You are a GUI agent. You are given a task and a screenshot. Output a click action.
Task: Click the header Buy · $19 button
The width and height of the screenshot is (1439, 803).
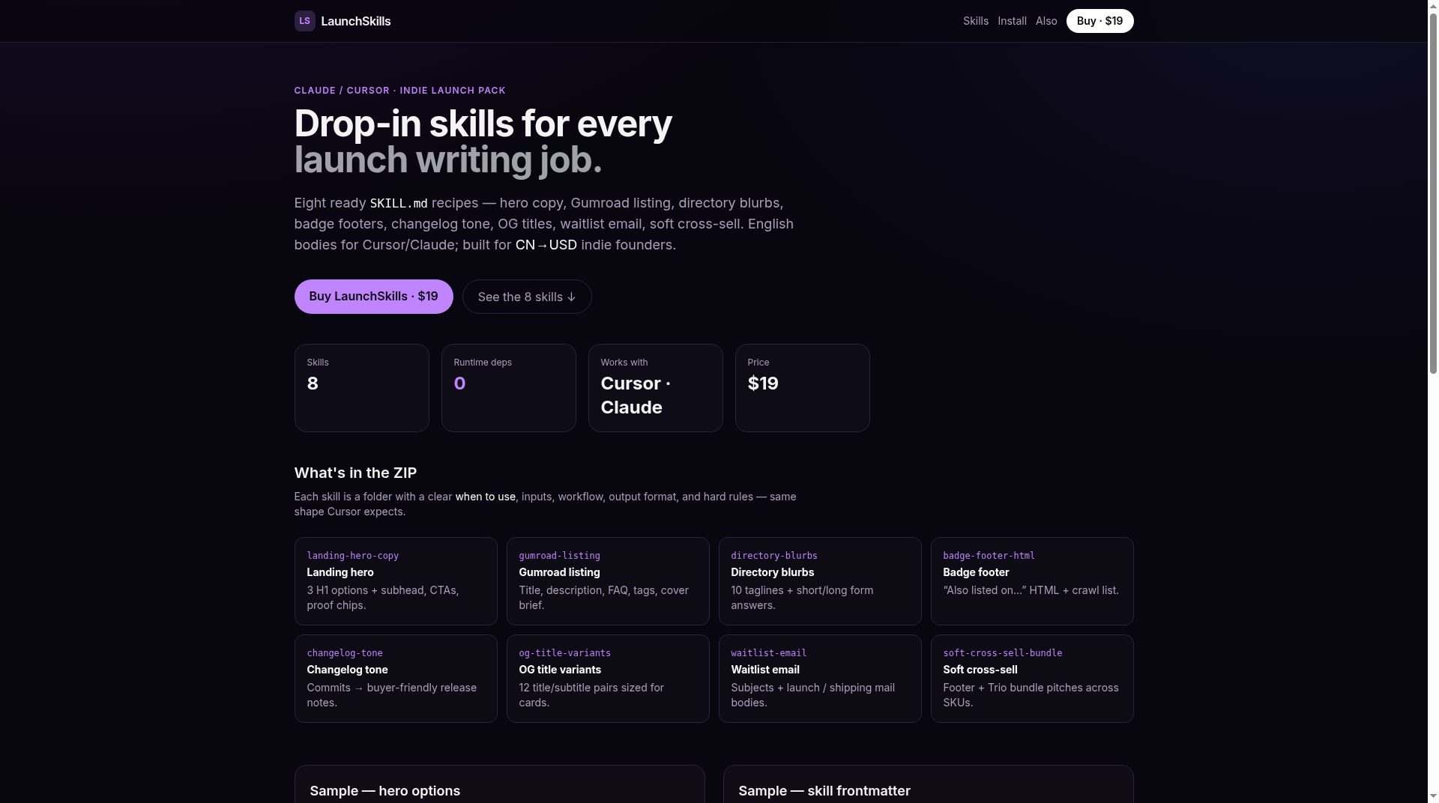click(1099, 21)
